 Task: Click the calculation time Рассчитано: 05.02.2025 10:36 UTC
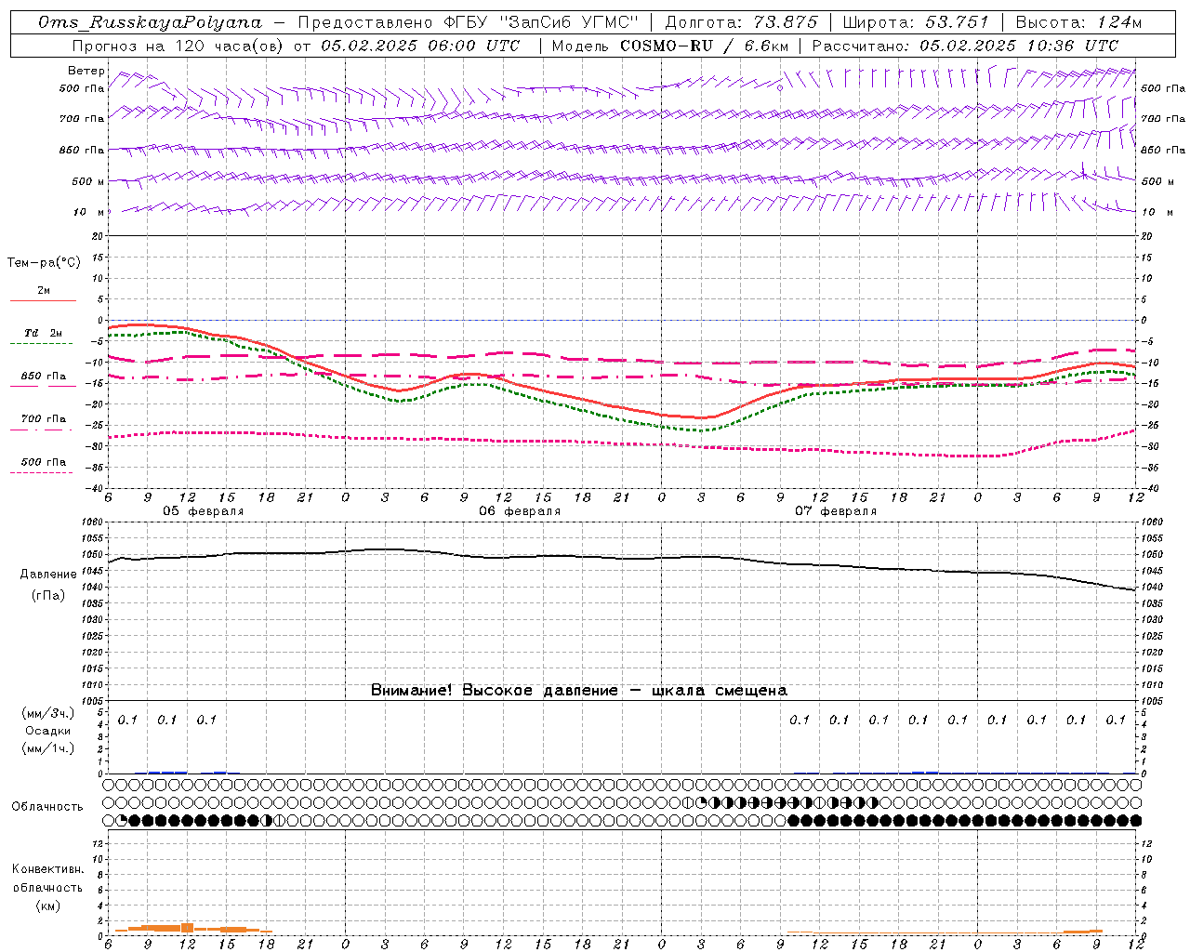(x=966, y=46)
